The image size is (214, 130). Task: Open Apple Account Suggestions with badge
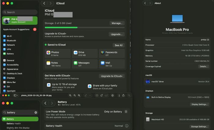(x=20, y=29)
